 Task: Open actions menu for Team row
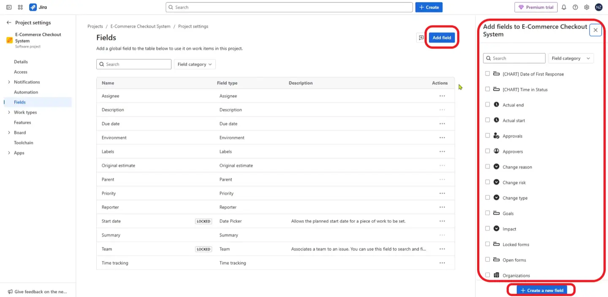tap(442, 249)
